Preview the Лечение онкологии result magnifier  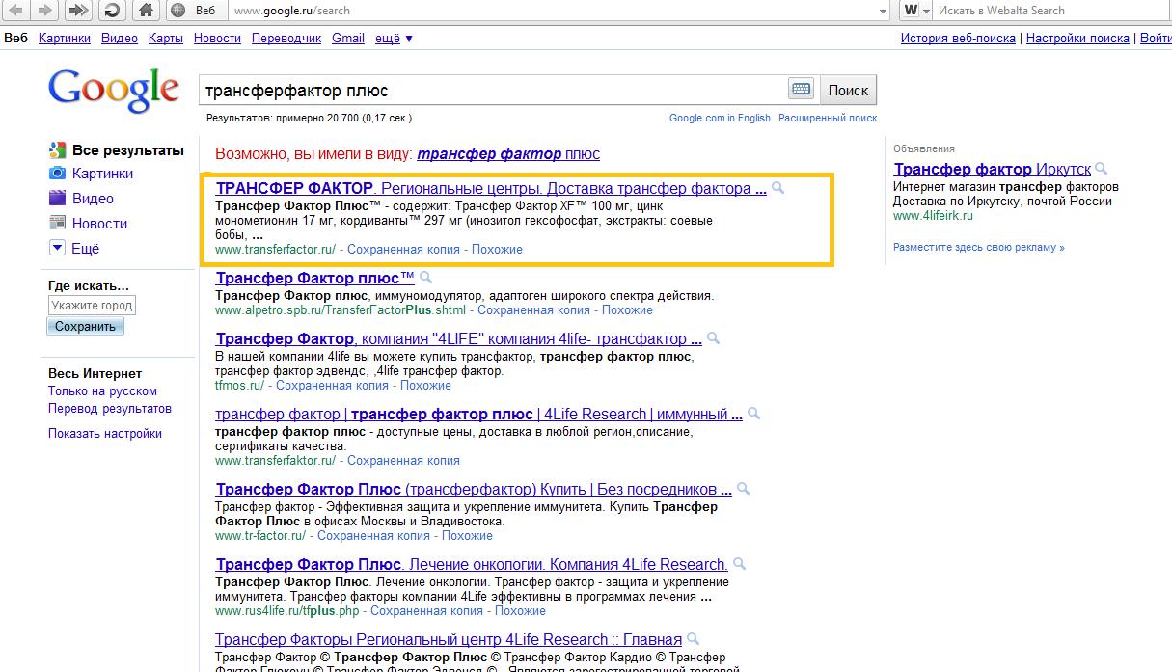(740, 565)
